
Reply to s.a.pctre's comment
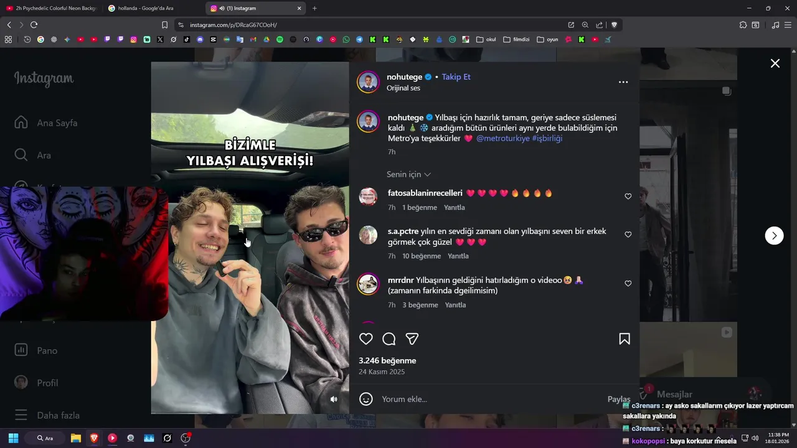(458, 256)
